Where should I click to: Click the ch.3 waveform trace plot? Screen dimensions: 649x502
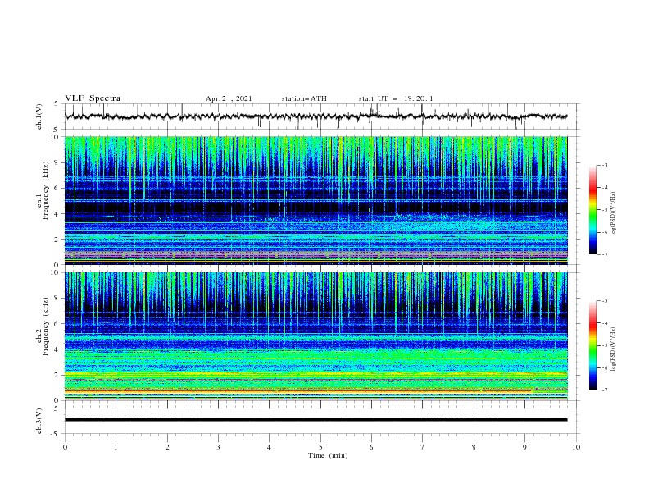click(x=316, y=420)
